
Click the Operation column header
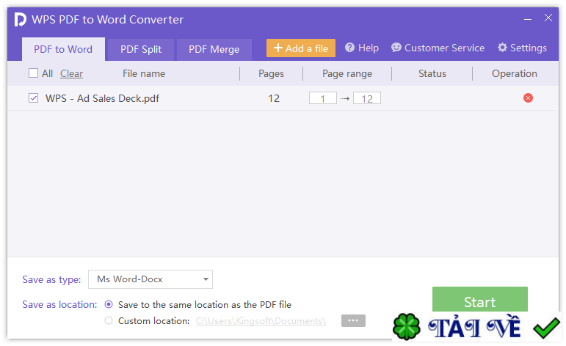coord(514,73)
